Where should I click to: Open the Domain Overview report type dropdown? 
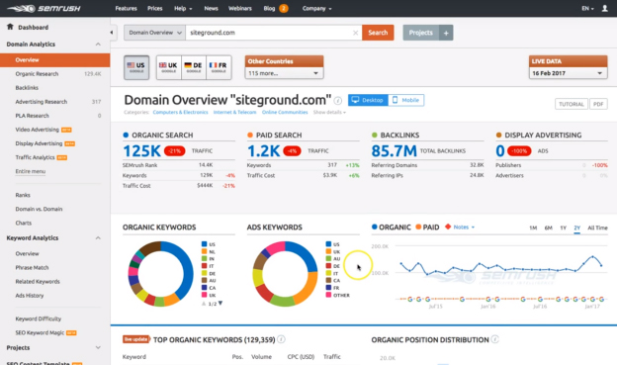point(154,33)
